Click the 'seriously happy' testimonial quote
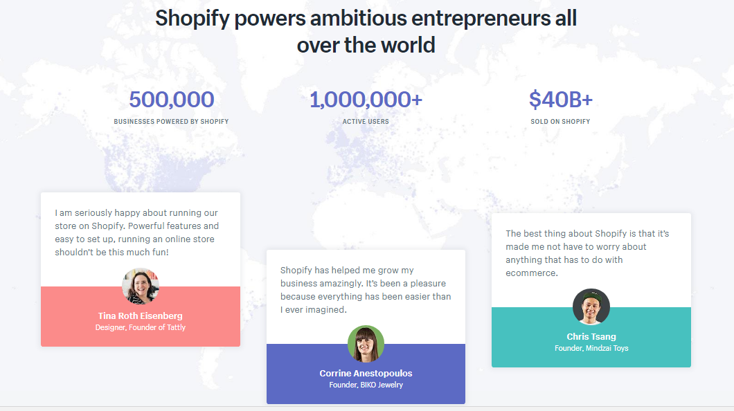This screenshot has width=734, height=411. 136,232
